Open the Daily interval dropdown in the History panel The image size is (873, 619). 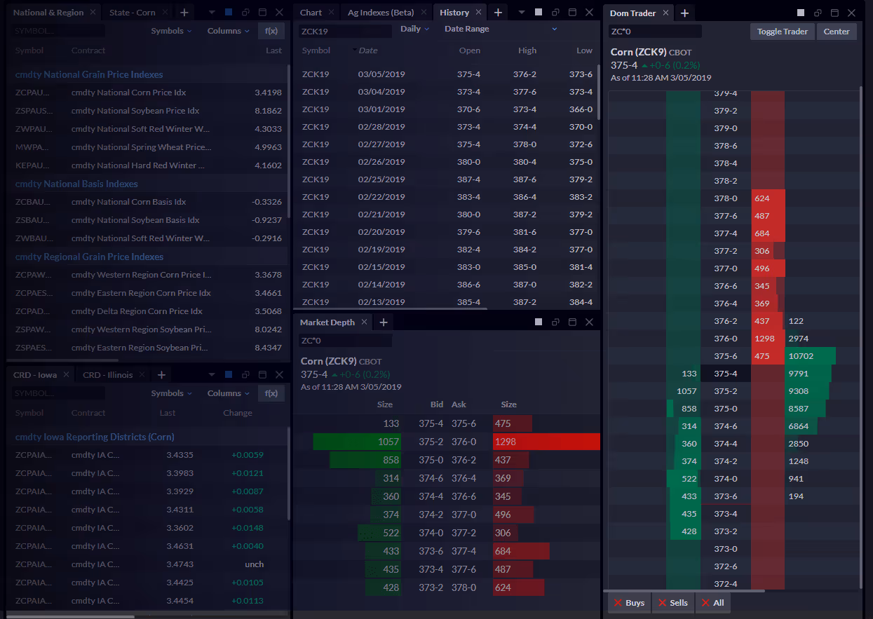tap(414, 28)
